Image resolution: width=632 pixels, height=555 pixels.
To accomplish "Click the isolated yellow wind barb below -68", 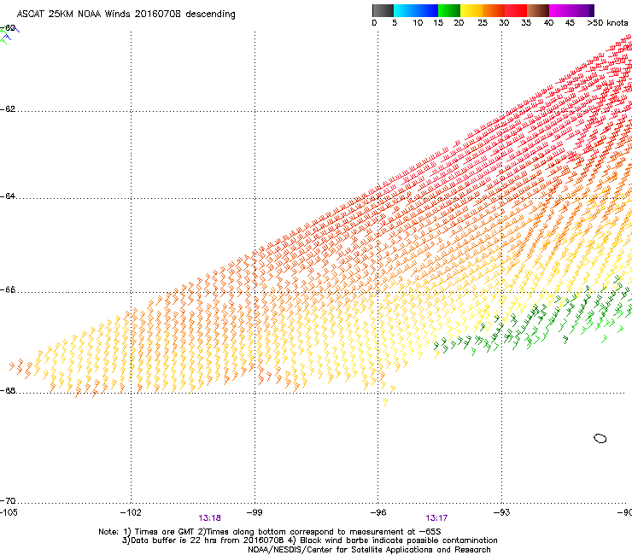I will click(x=385, y=402).
